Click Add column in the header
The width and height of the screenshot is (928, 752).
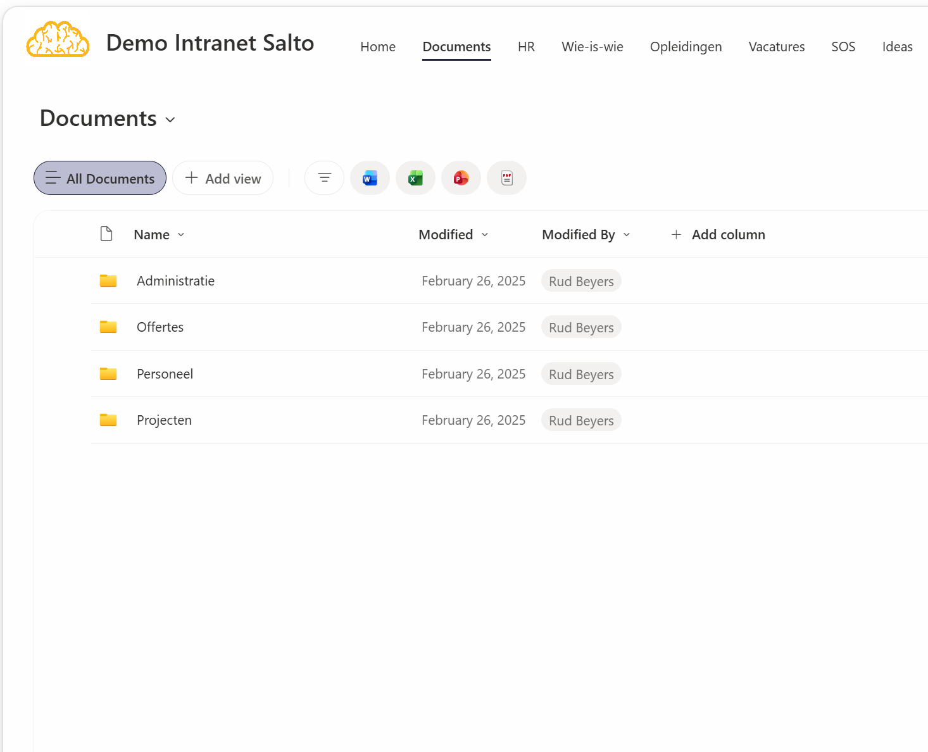click(718, 235)
